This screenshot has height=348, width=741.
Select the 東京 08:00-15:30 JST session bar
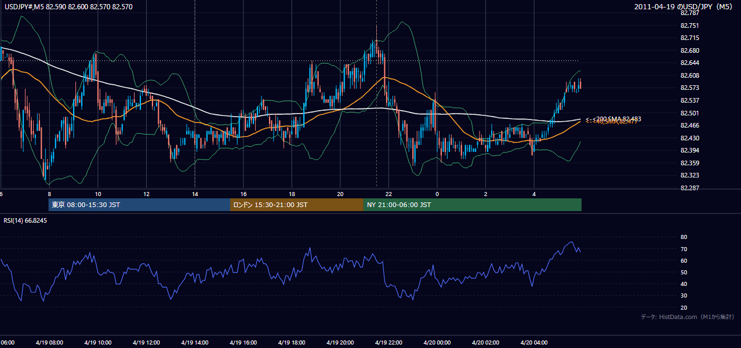tap(139, 205)
